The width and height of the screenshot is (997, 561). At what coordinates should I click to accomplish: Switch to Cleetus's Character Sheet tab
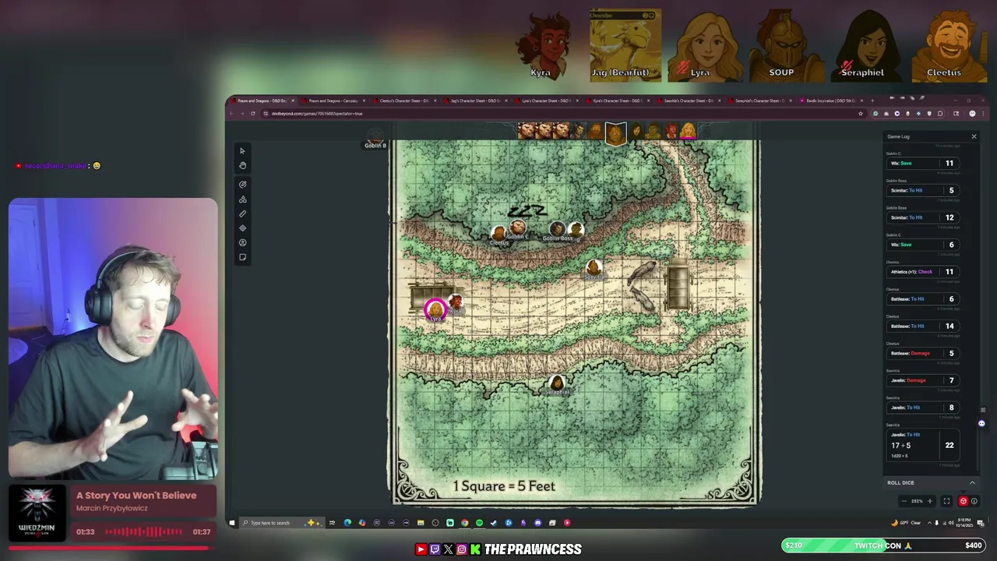404,101
